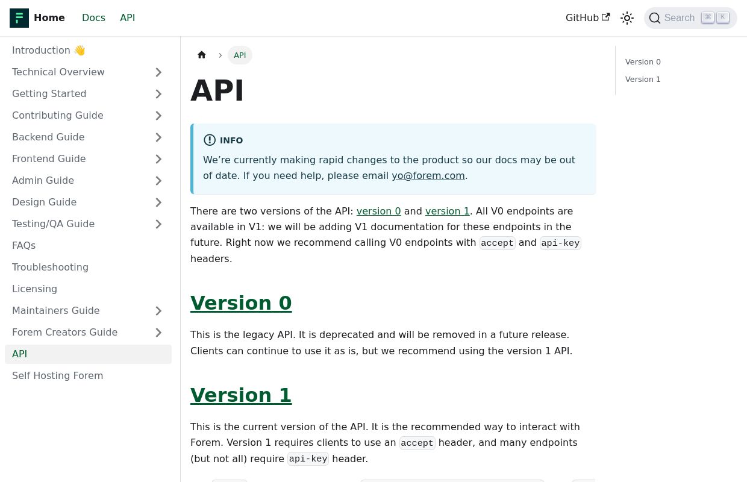Expand the Design Guide chevron
747x482 pixels.
click(x=158, y=202)
